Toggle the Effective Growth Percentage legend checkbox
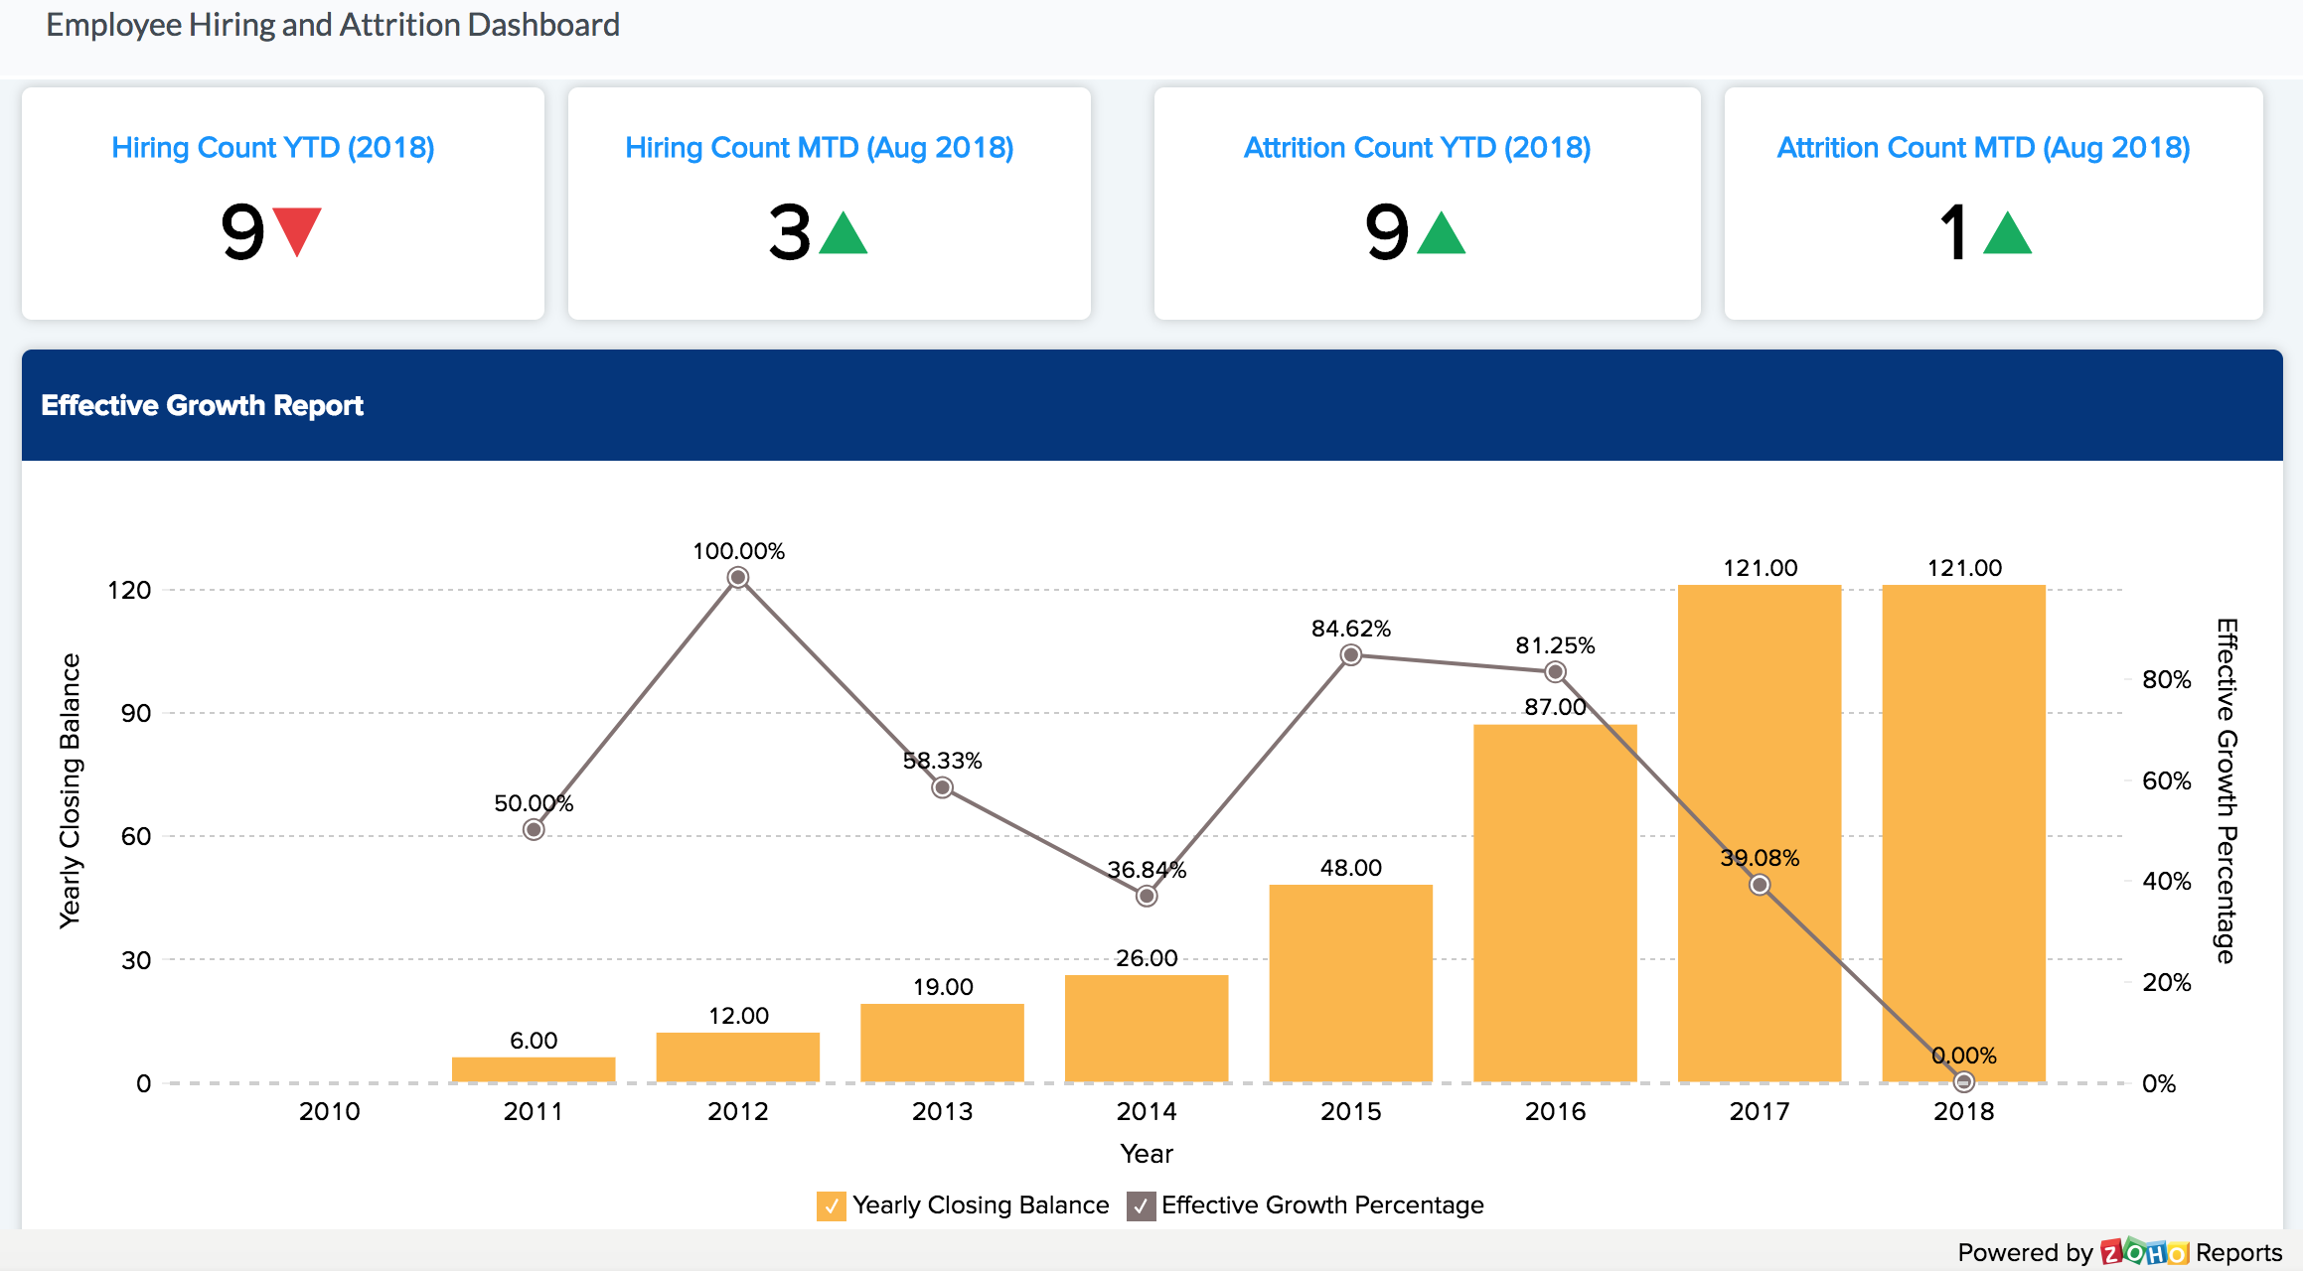Screen dimensions: 2303x1271 tap(1141, 1205)
